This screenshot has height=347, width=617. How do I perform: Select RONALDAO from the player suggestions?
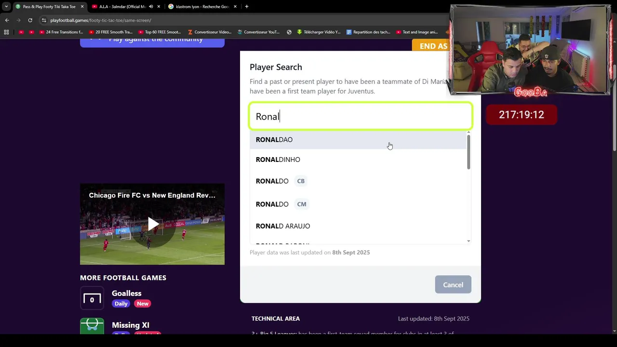358,140
